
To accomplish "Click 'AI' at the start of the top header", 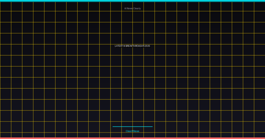I will (125, 8).
